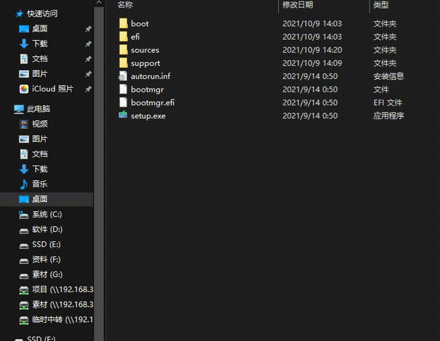Open the 素材 (G:) drive
The width and height of the screenshot is (440, 341).
[41, 274]
